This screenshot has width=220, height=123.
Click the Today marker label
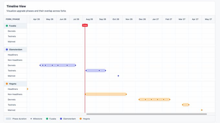85,25
